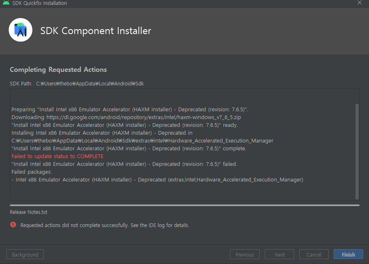369x264 pixels.
Task: Click the Previous button
Action: [x=245, y=254]
